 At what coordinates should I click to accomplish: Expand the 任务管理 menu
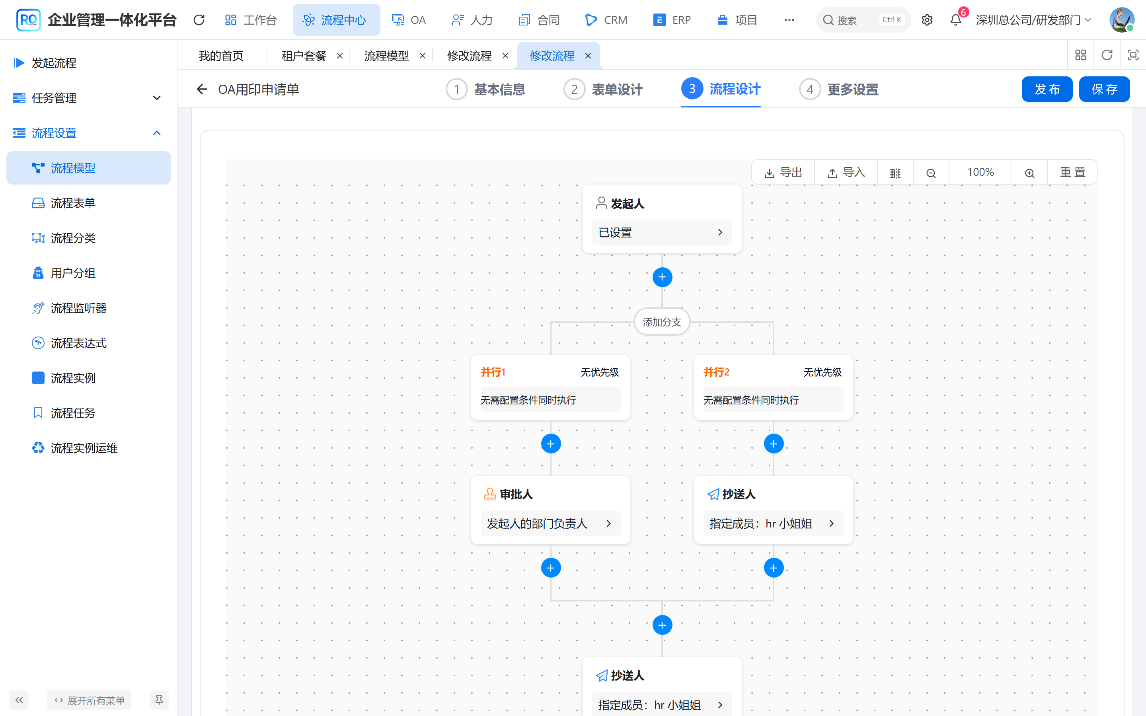[x=89, y=98]
